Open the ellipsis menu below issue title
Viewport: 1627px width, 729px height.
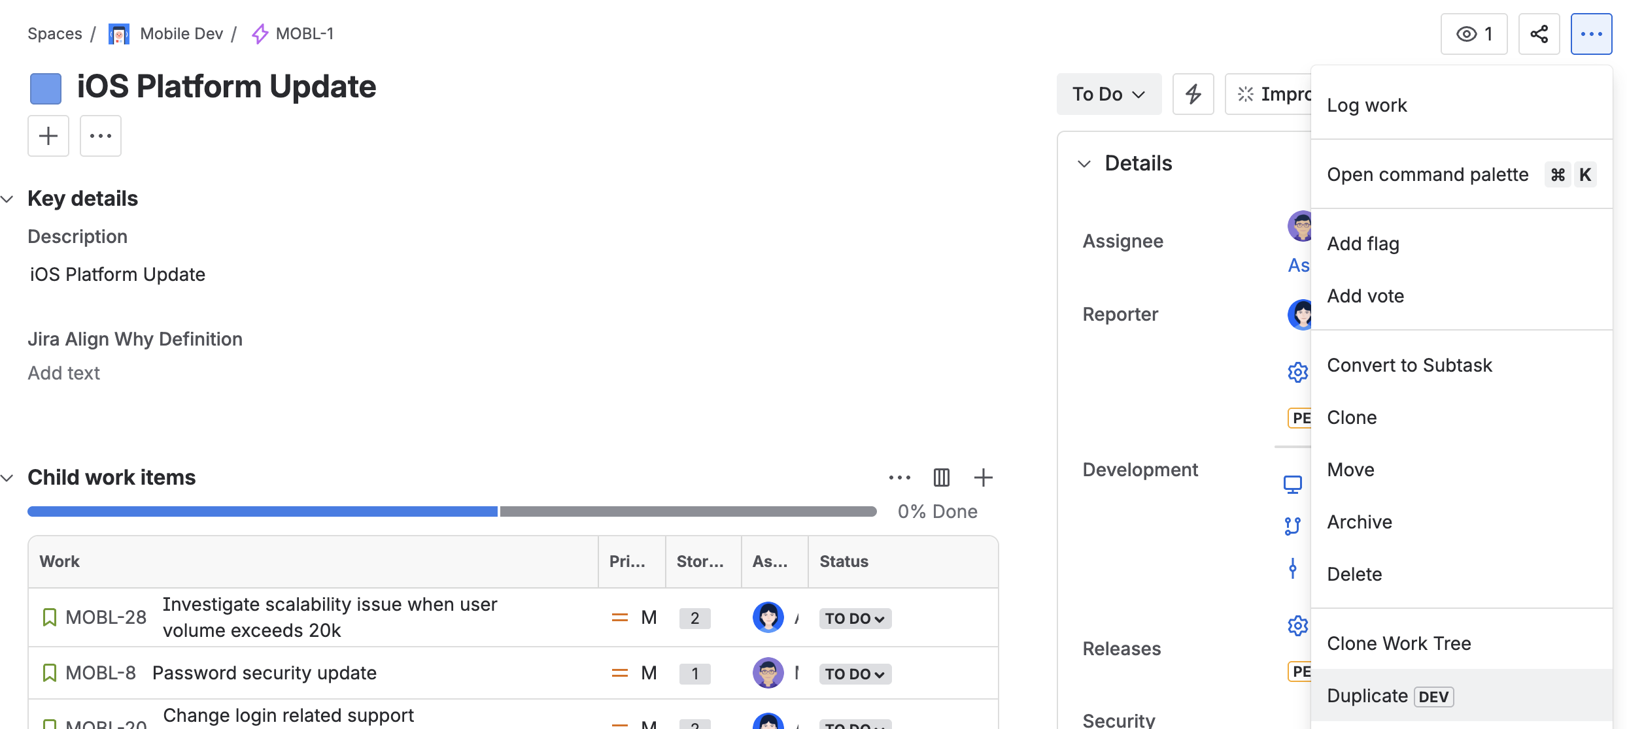101,136
